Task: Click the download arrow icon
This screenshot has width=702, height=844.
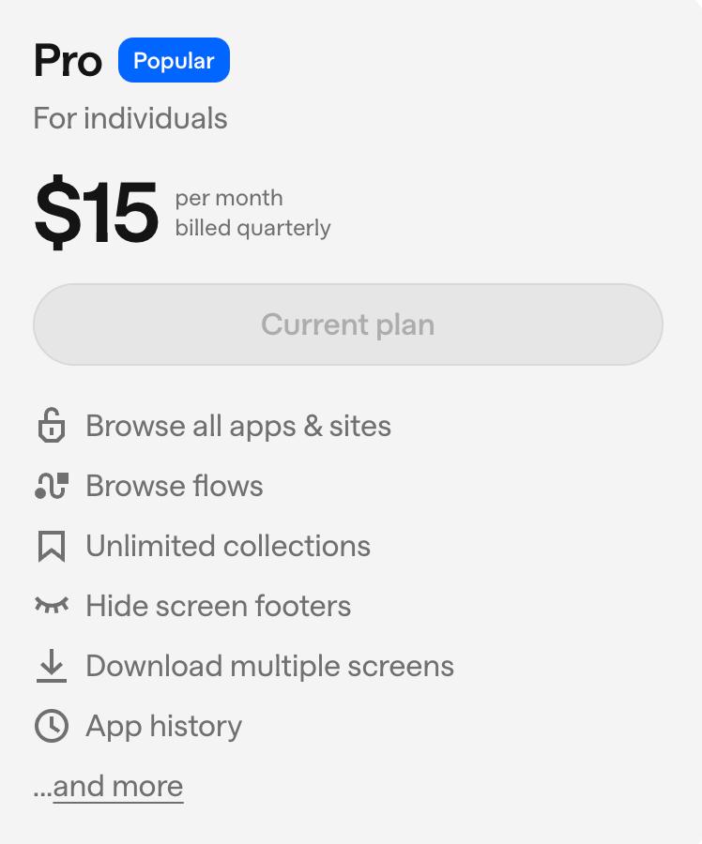Action: tap(52, 666)
